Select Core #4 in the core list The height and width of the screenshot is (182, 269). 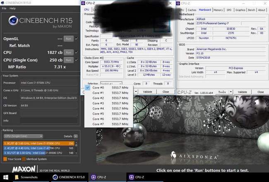point(109,108)
